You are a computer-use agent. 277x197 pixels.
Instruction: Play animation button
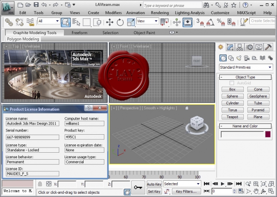(x=223, y=184)
